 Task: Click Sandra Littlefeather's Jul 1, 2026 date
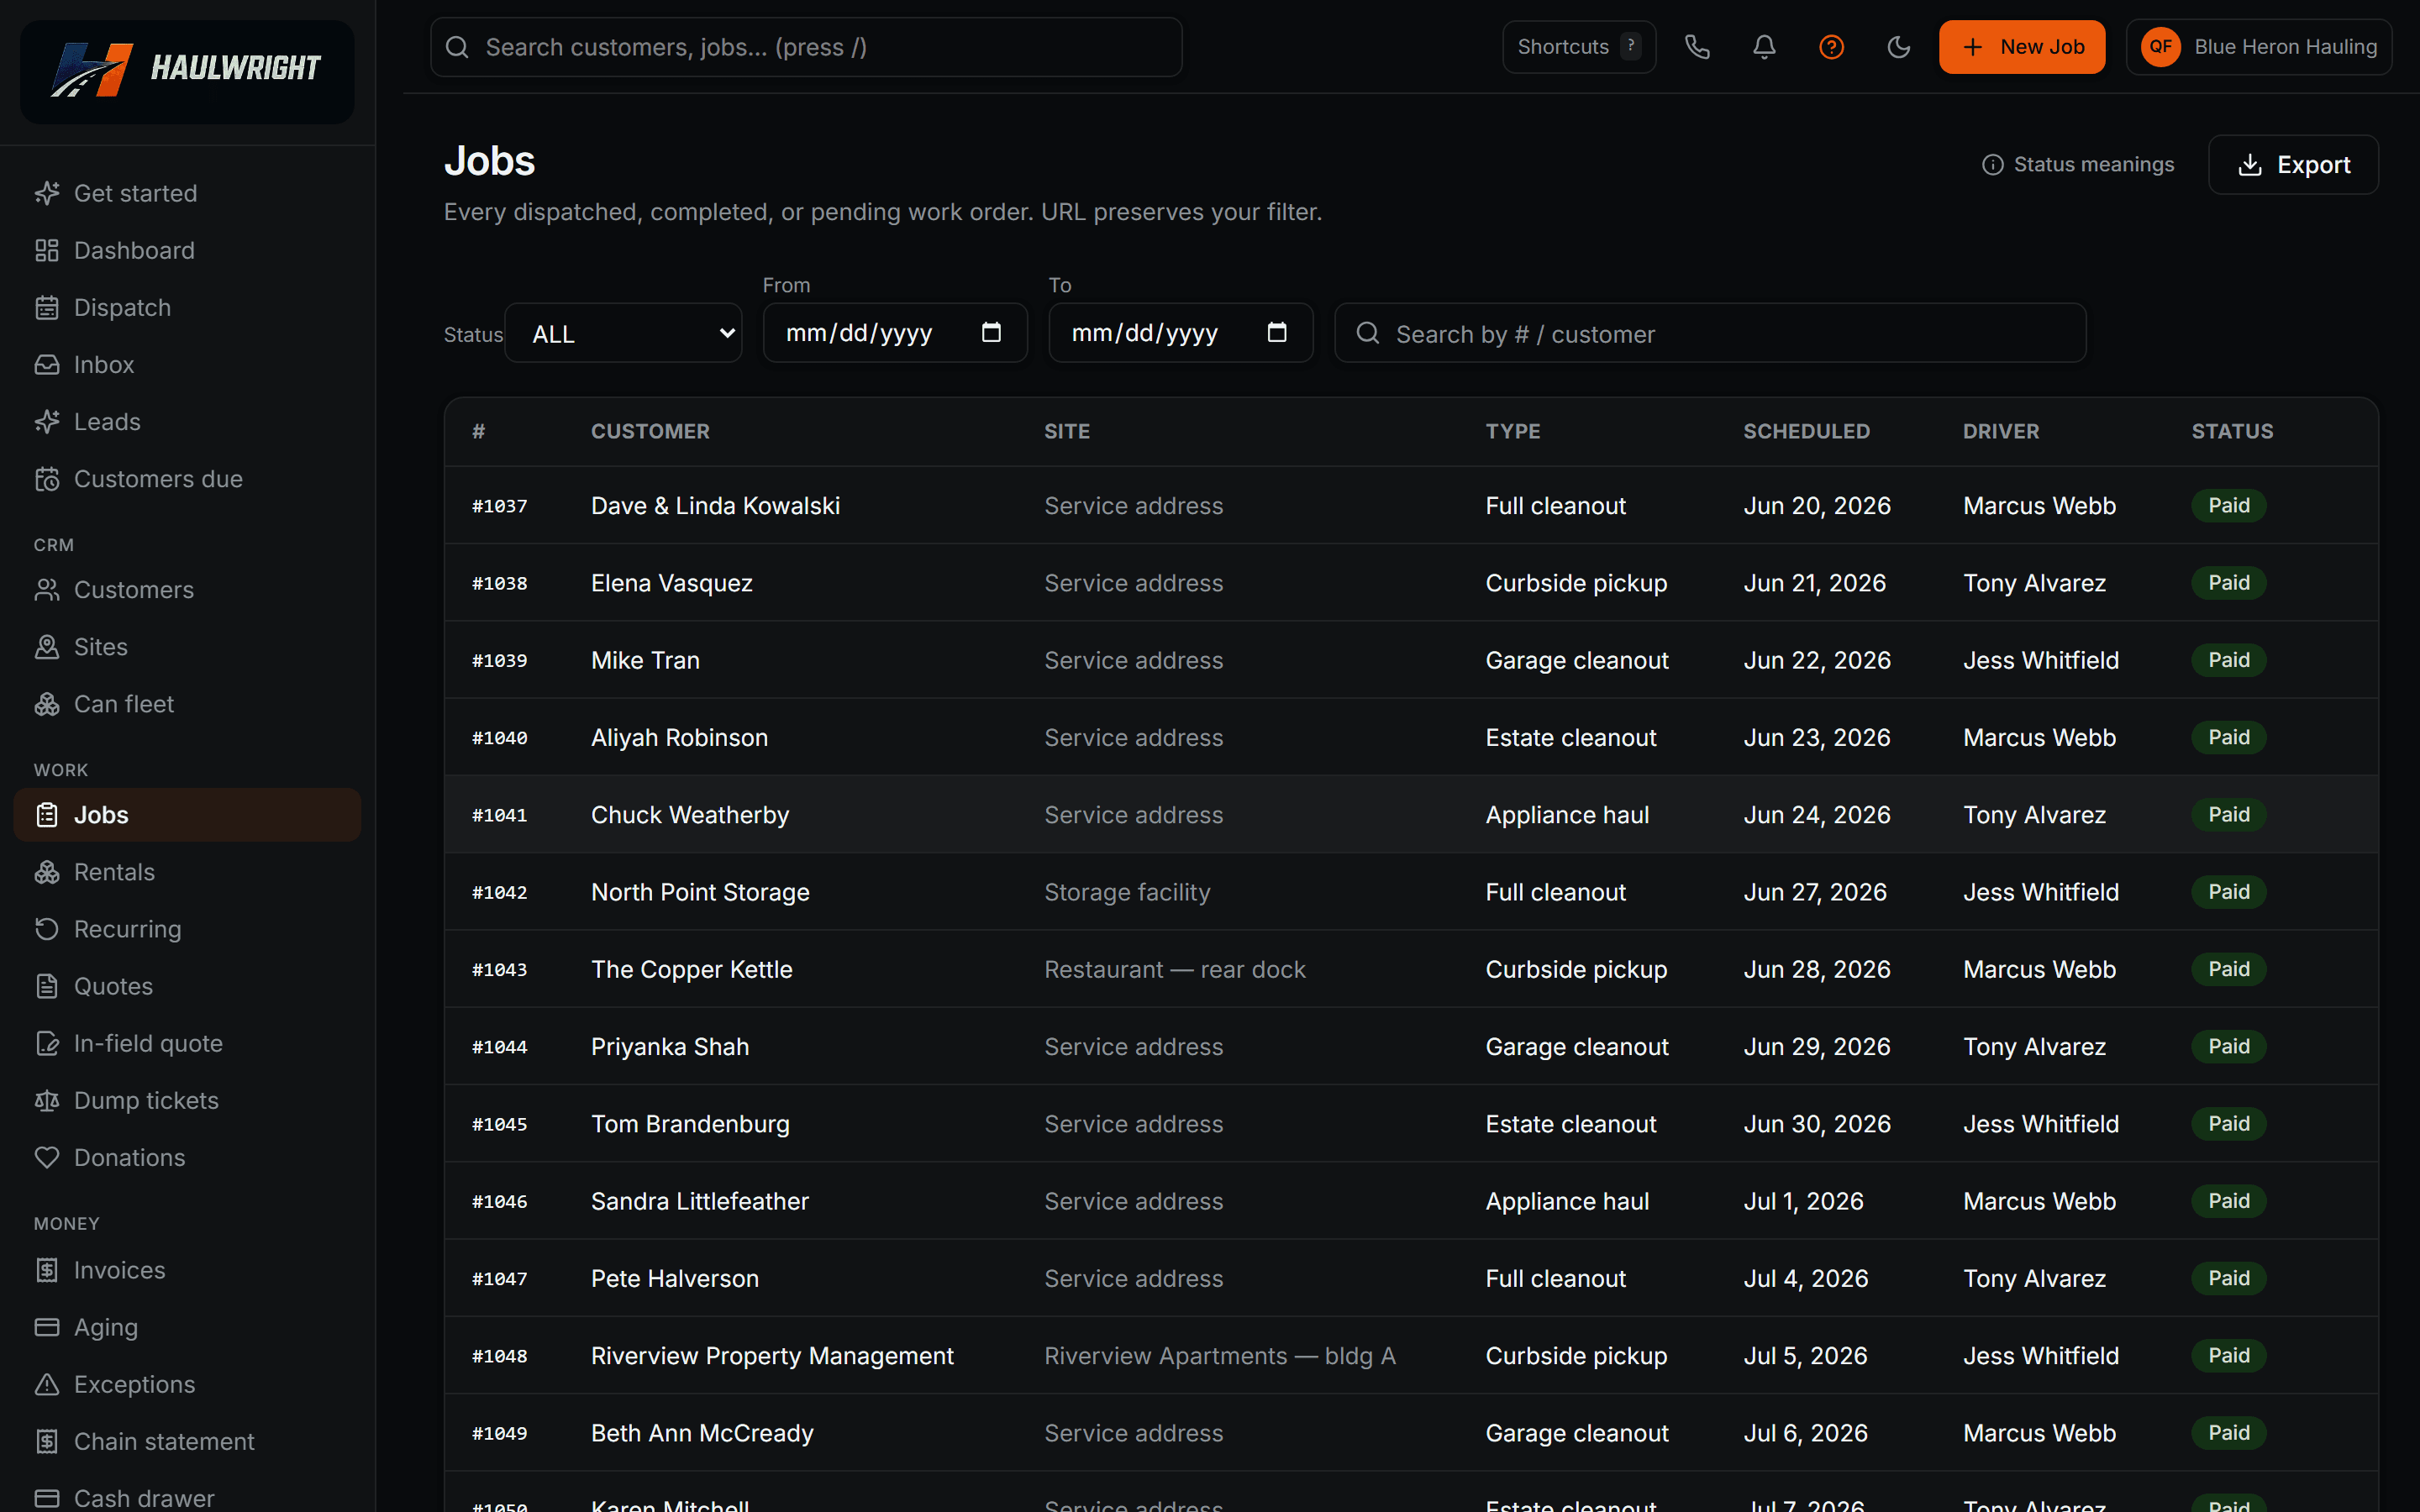[1803, 1201]
